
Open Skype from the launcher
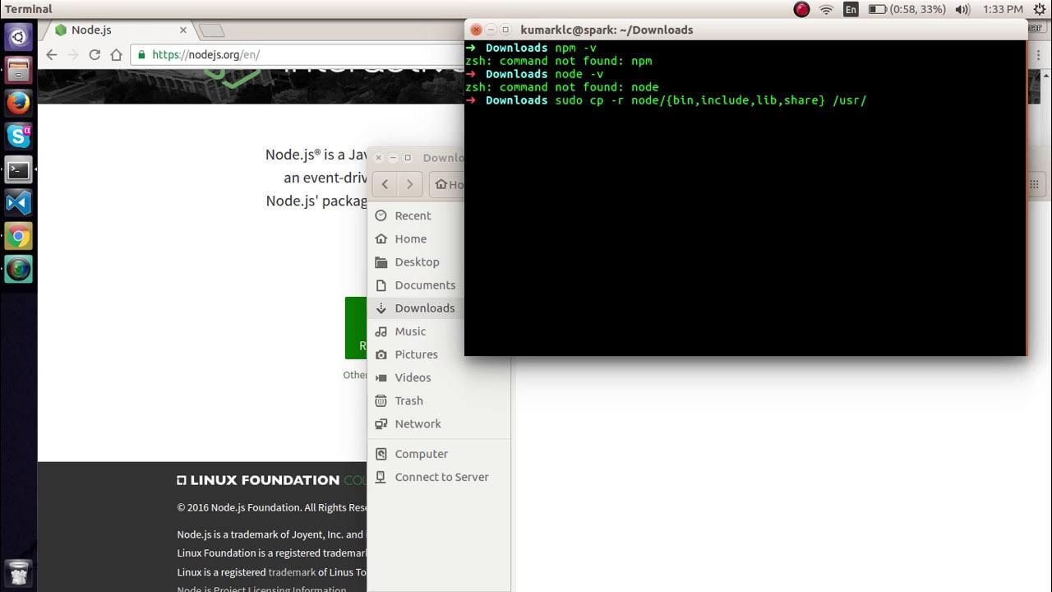18,136
